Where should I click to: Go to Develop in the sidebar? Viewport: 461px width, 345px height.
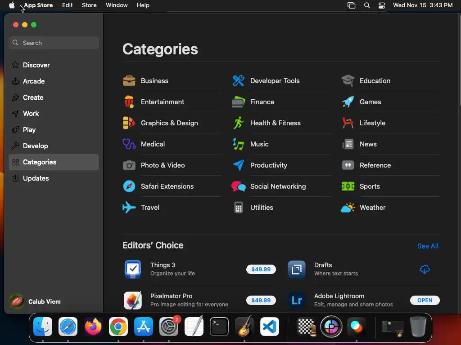coord(54,146)
